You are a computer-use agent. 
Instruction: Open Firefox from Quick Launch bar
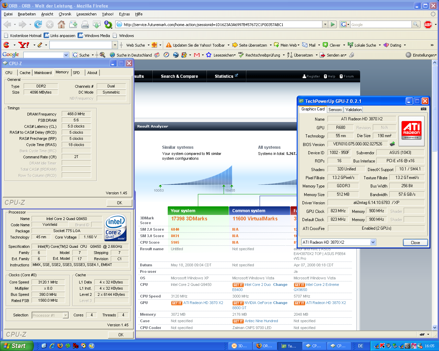coord(60,346)
